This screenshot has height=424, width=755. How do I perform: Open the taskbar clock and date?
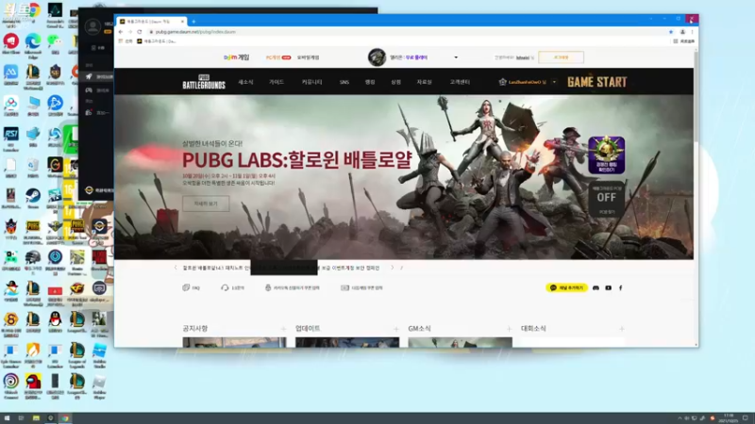click(x=728, y=417)
